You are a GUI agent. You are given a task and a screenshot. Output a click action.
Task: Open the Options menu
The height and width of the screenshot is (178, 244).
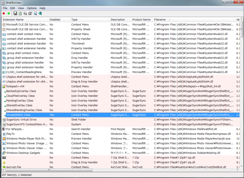(x=32, y=8)
